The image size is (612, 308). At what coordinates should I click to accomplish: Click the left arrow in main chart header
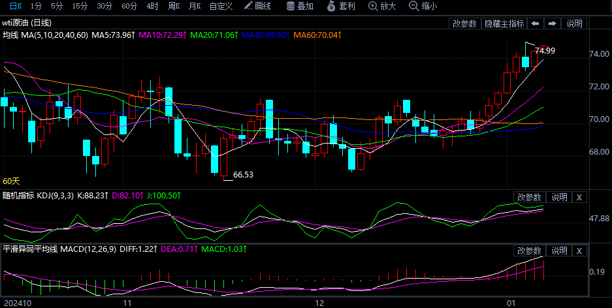pos(535,23)
